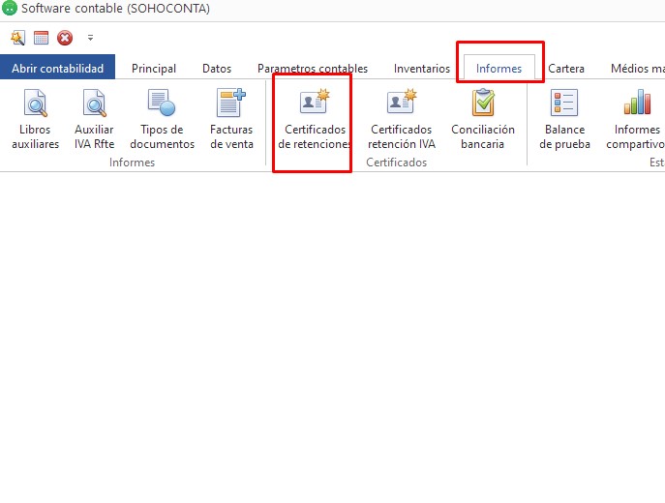
Task: Click the wizard wand quick access icon
Action: 17,38
